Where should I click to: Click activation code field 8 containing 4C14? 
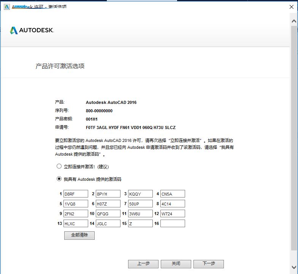pos(173,204)
